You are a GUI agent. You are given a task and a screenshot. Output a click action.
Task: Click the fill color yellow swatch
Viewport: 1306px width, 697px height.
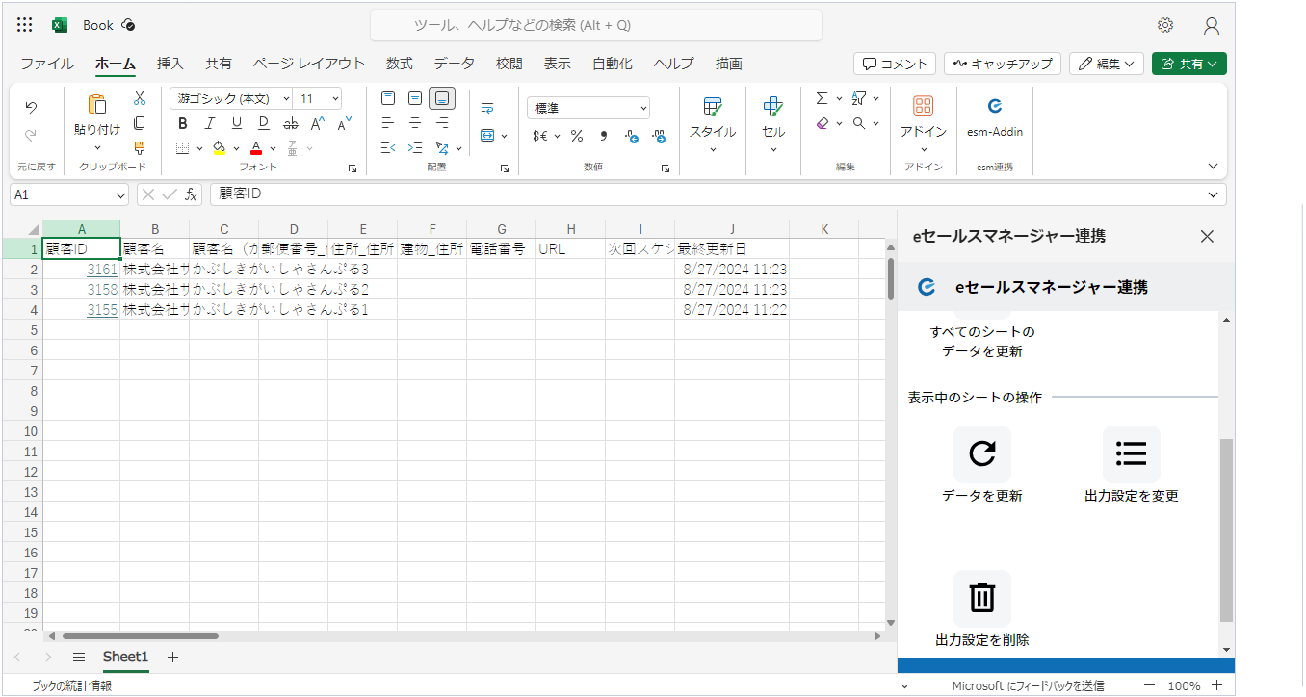point(219,148)
